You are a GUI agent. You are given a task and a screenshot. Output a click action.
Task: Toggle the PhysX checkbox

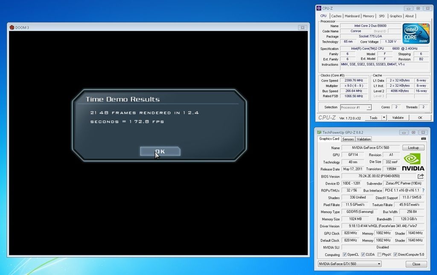(379, 255)
